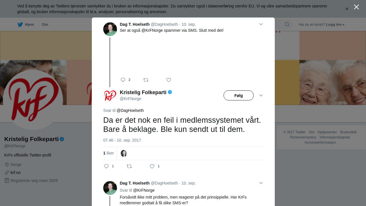Expand options chevron on Dag's first tweet
The width and height of the screenshot is (366, 206).
(x=261, y=24)
